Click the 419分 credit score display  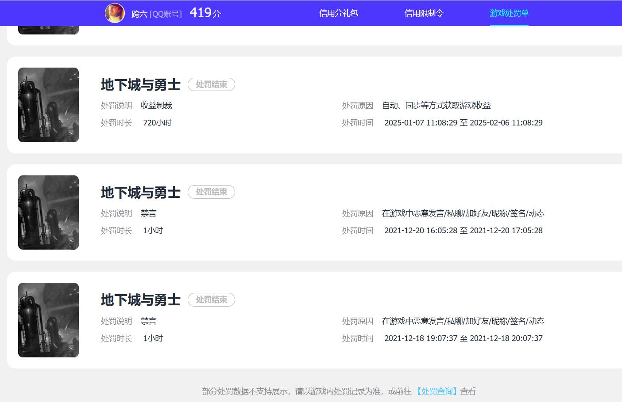pos(205,13)
